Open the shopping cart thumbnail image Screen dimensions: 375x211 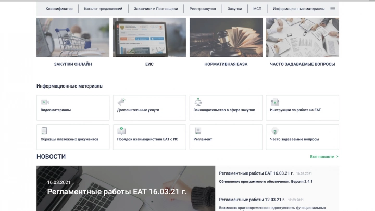[73, 37]
